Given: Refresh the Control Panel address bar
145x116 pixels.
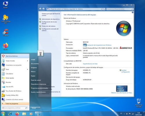Looking at the screenshot, I should (104, 9).
